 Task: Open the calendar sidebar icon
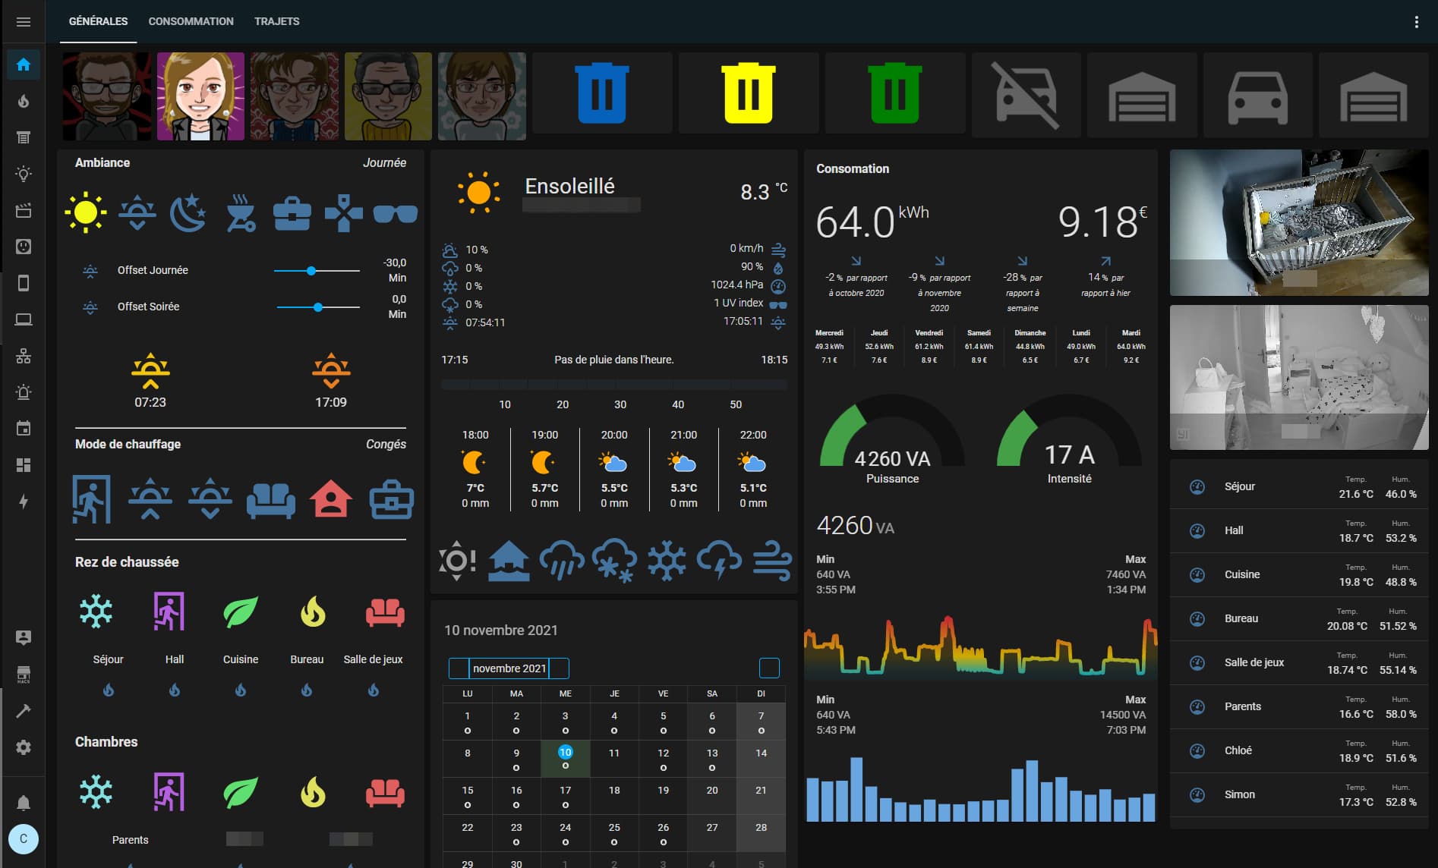click(24, 429)
